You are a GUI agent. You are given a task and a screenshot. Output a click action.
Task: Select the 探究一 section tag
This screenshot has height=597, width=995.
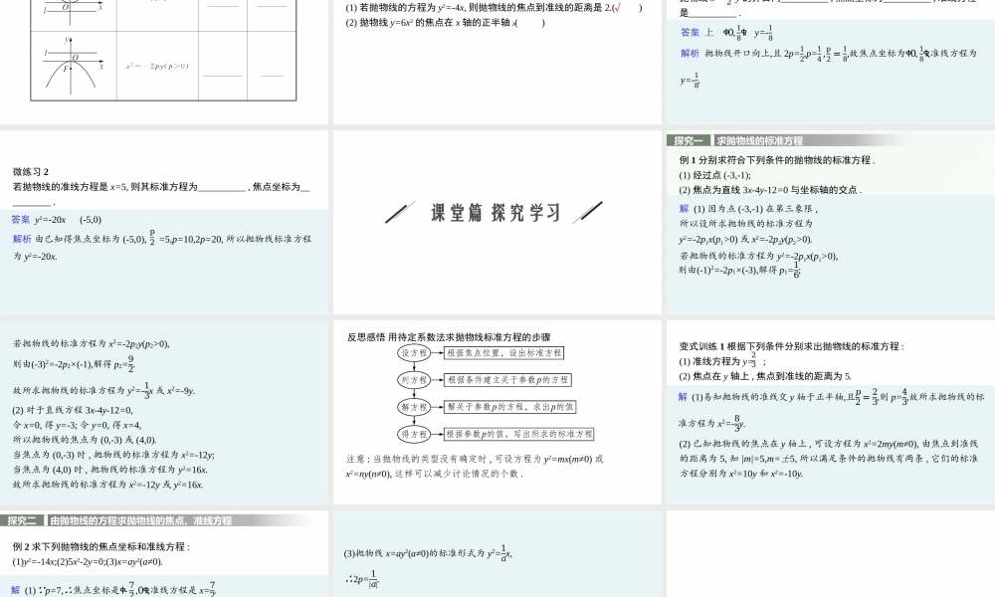[689, 140]
